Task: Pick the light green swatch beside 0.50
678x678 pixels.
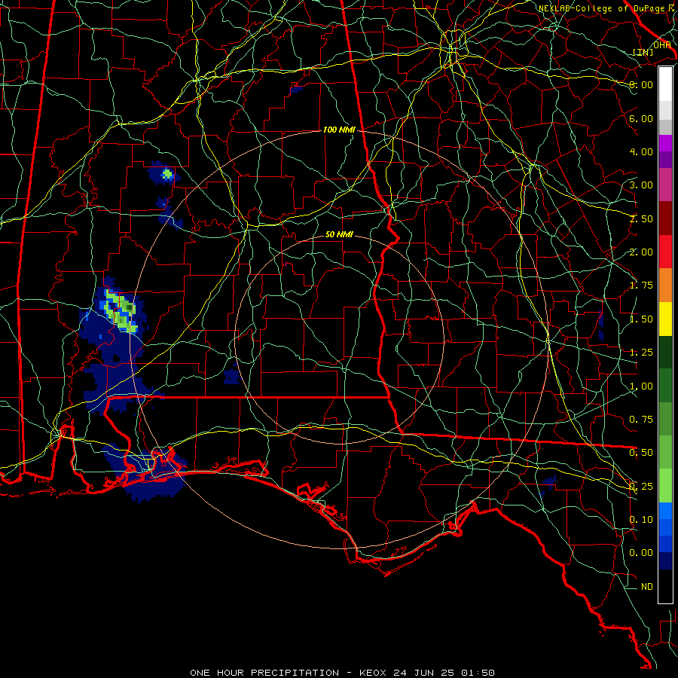Action: click(x=665, y=453)
